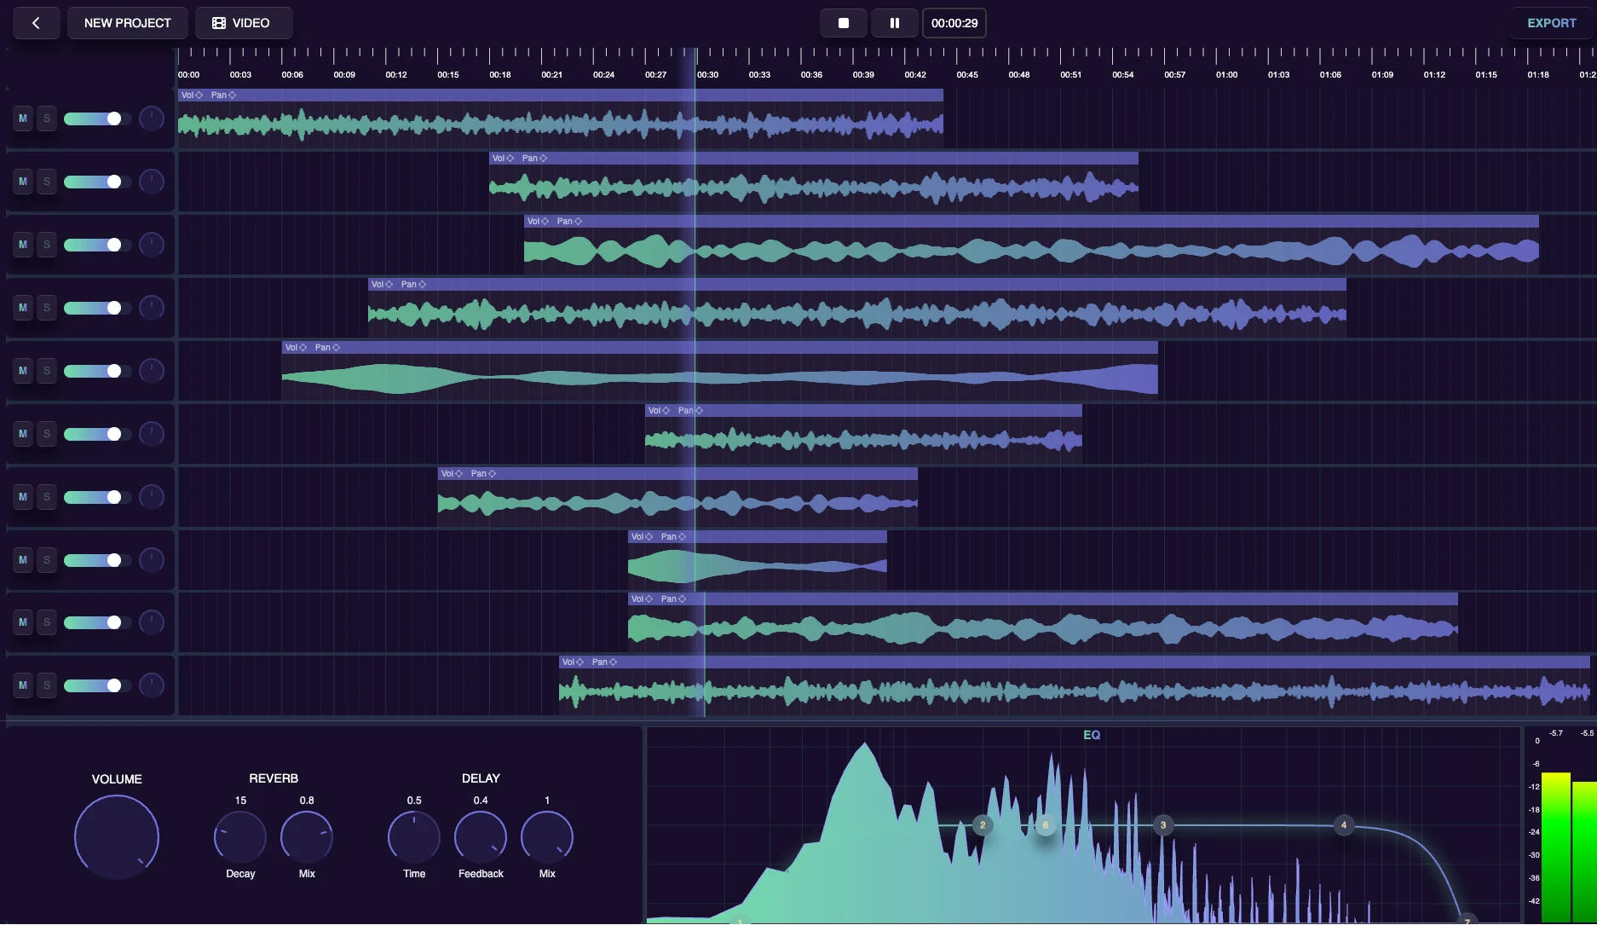Select EQ band node 6
Screen dimensions: 1597x925
pyautogui.click(x=1046, y=825)
